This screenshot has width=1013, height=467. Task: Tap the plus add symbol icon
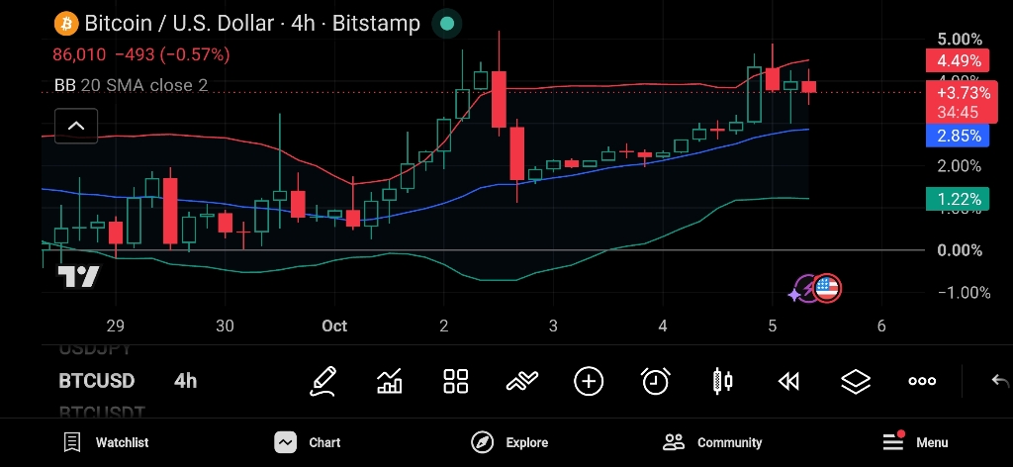pos(589,381)
